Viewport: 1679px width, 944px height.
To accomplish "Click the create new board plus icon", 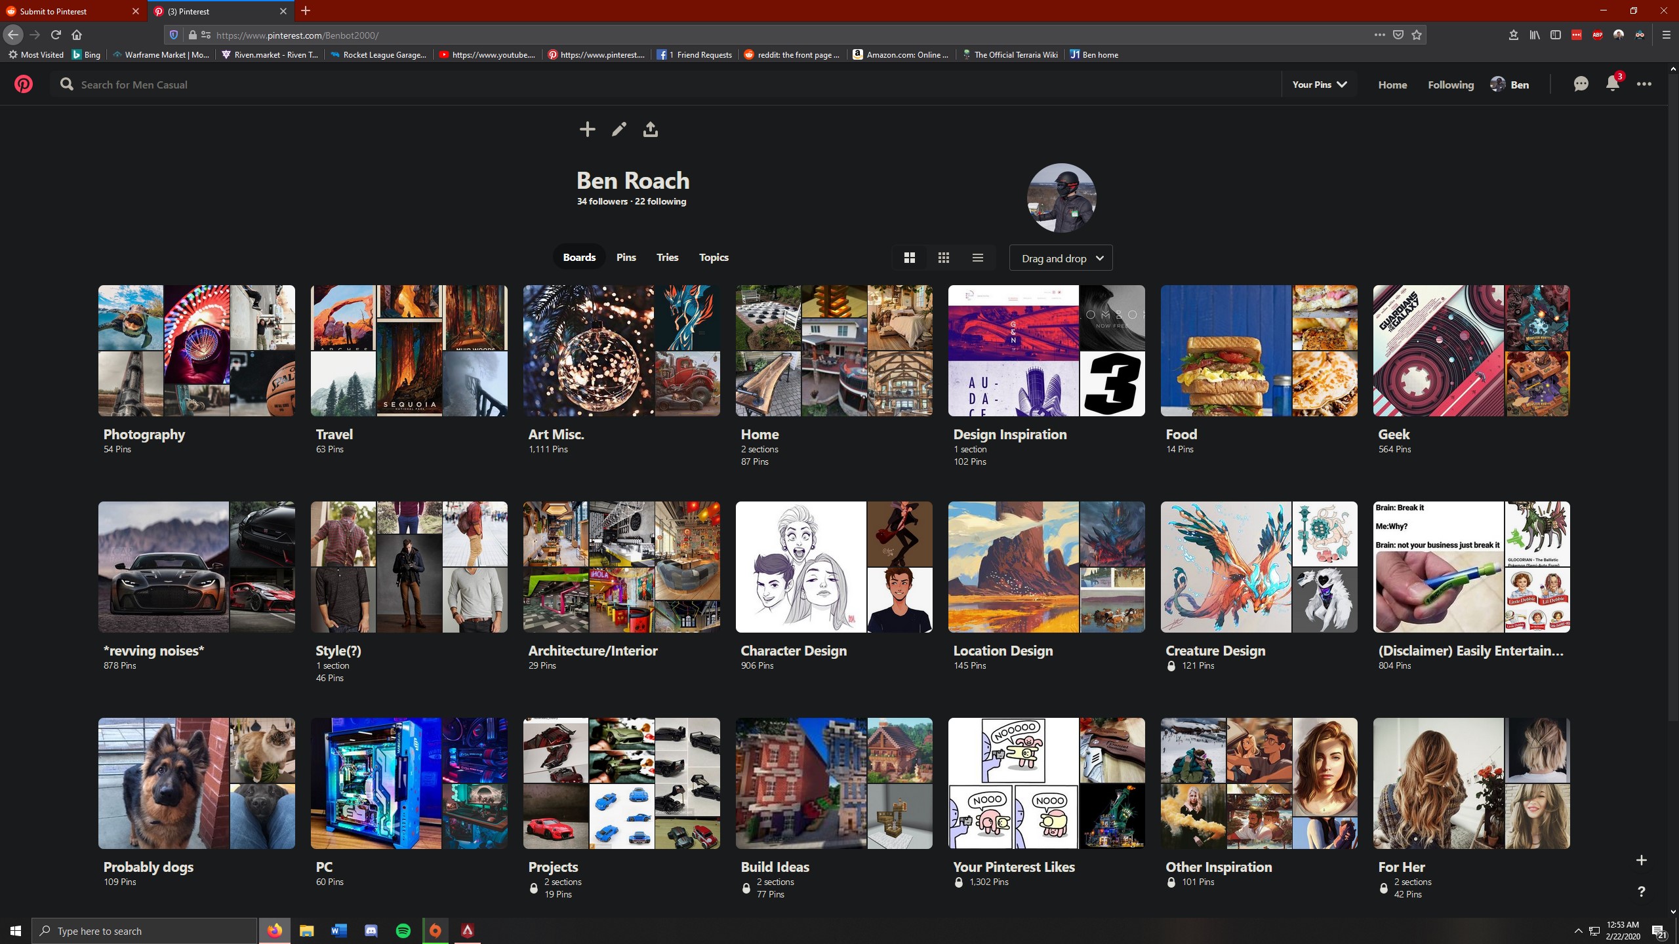I will (x=1642, y=859).
